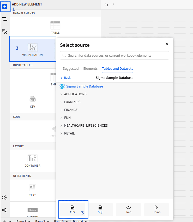193x222 pixels.
Task: Click the Back link
Action: [65, 78]
